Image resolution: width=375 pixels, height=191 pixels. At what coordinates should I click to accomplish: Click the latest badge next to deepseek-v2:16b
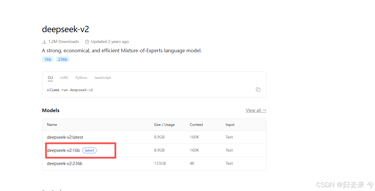pos(89,150)
